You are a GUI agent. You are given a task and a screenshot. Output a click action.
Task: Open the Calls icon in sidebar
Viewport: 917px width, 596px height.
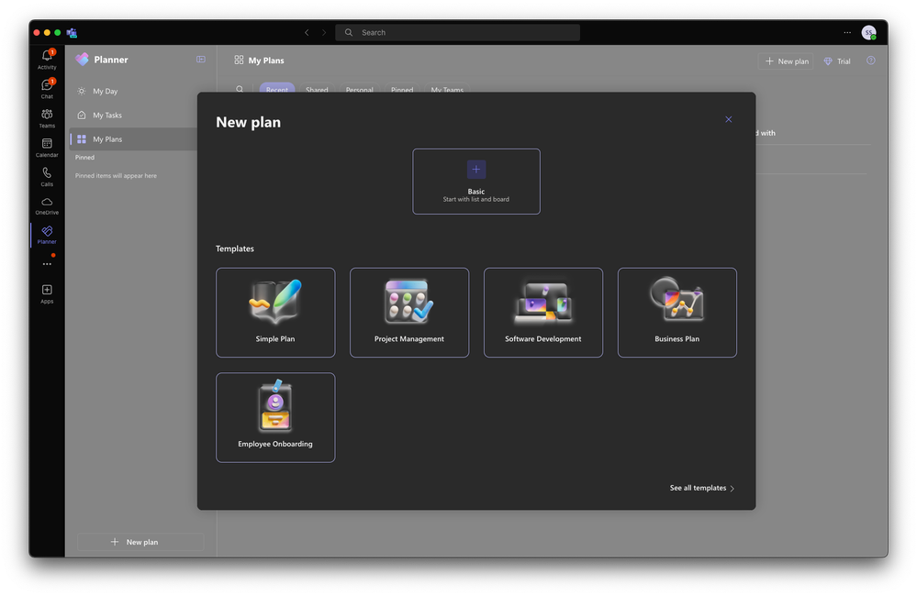[47, 176]
